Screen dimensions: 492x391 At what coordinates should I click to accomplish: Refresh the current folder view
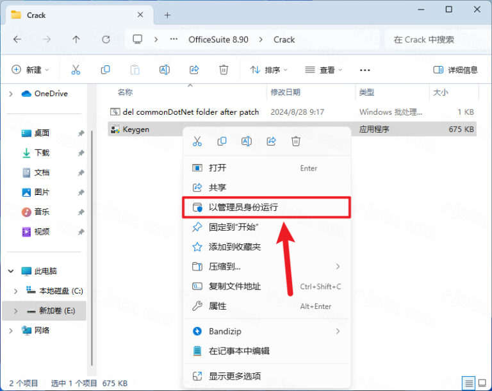tap(106, 40)
